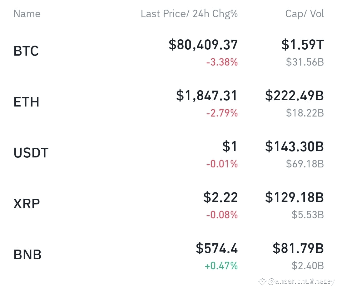337x288 pixels.
Task: Select BTC price $80,409.37
Action: 203,45
